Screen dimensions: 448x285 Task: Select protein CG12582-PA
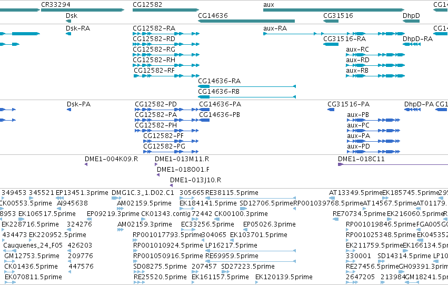coord(156,115)
